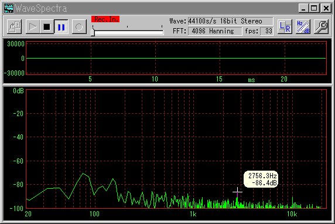Viewport: 335px width, 224px height.
Task: Click the Rec. In. red indicator label
Action: (x=105, y=19)
